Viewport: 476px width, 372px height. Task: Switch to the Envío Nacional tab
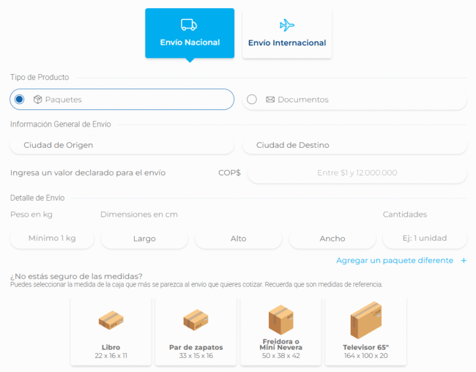(x=190, y=33)
